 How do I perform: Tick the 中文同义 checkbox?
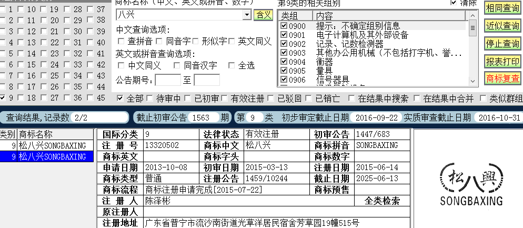pyautogui.click(x=120, y=65)
